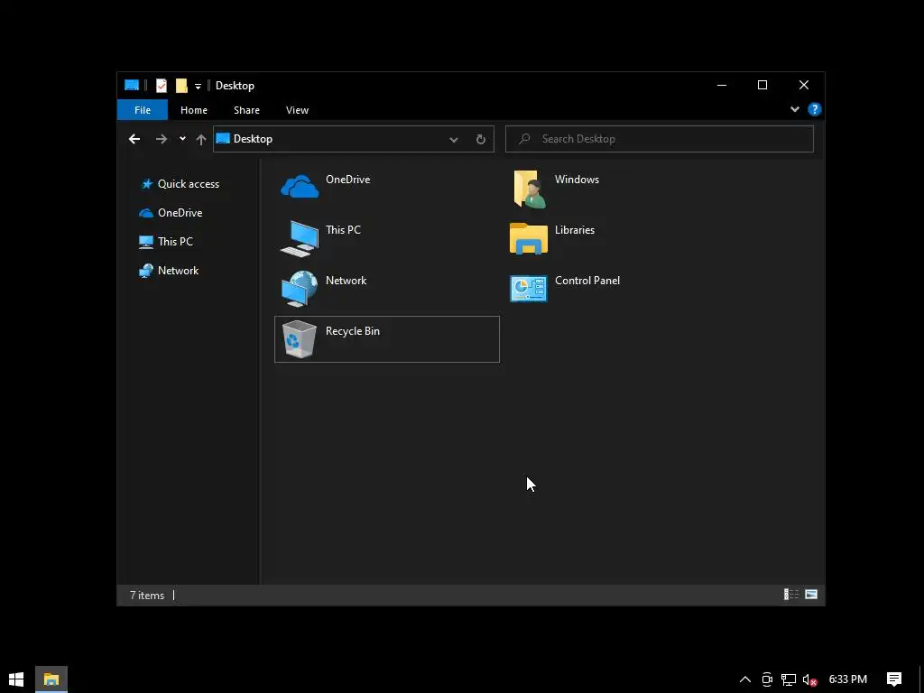Image resolution: width=924 pixels, height=693 pixels.
Task: Click the muted volume icon in tray
Action: coord(810,679)
